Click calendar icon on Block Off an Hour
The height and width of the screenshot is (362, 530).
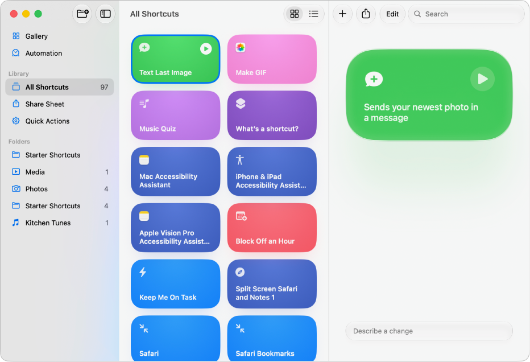point(241,216)
